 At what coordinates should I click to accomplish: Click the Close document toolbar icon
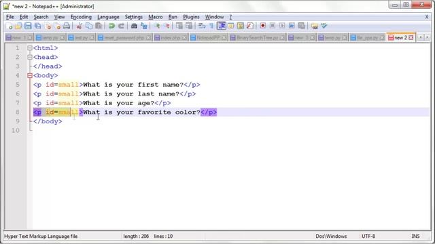[x=48, y=26]
